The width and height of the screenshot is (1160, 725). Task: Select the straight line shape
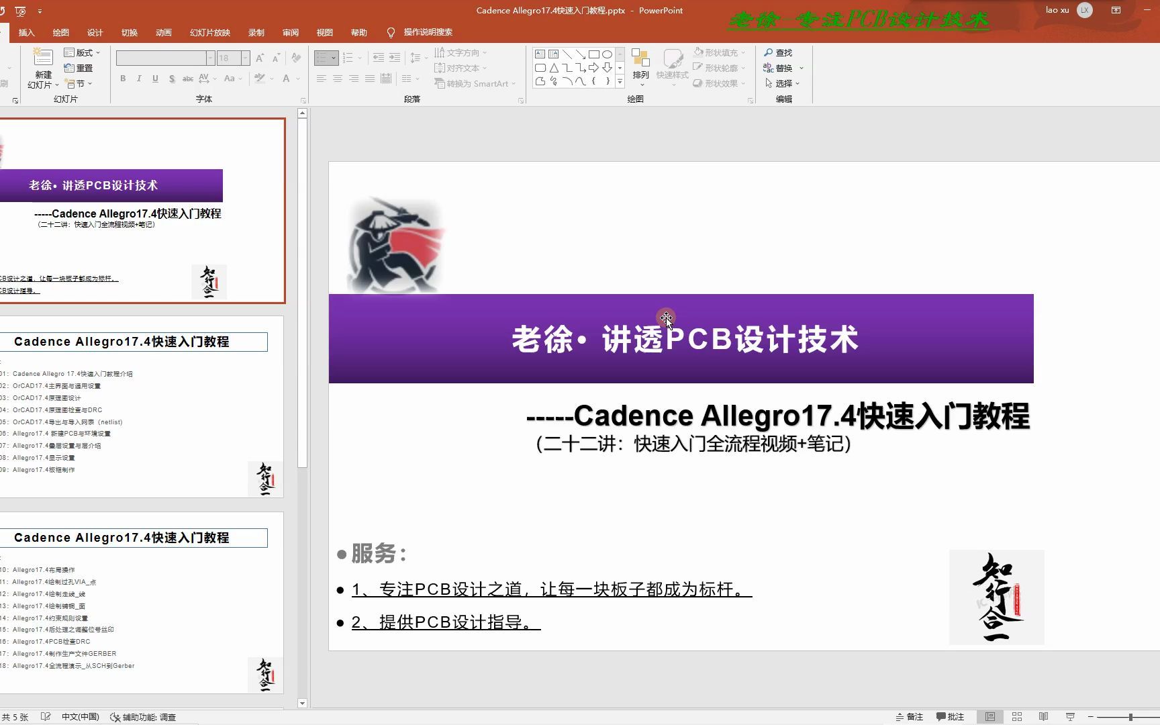567,54
